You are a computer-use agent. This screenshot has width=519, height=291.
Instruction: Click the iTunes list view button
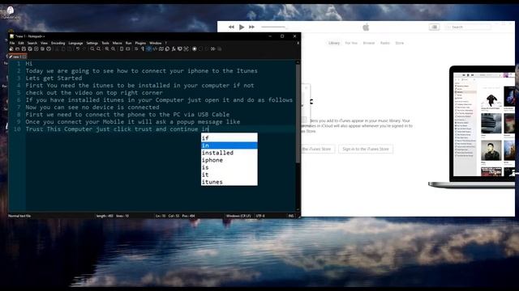coord(435,27)
